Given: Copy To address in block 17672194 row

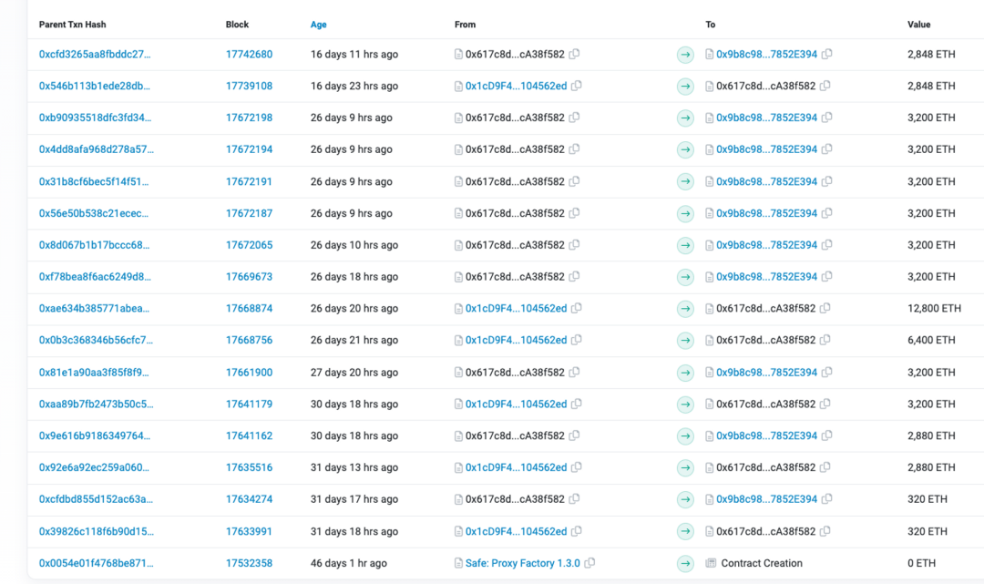Looking at the screenshot, I should (x=827, y=149).
